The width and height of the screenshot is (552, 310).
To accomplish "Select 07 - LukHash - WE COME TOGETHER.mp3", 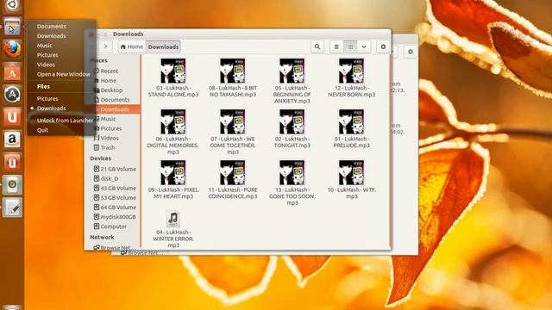I will tap(232, 132).
